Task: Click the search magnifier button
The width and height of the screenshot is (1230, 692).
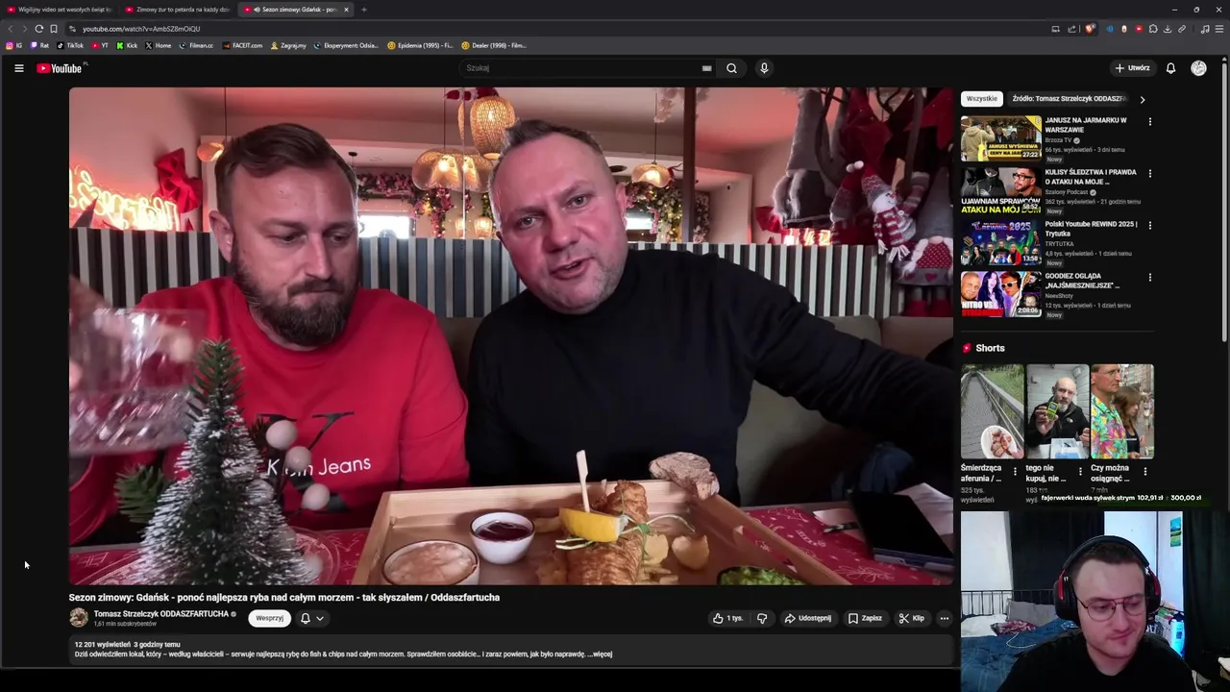Action: [x=731, y=68]
